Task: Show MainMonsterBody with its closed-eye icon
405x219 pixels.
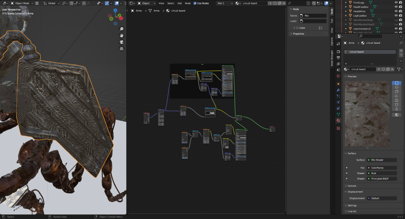Action: point(396,20)
